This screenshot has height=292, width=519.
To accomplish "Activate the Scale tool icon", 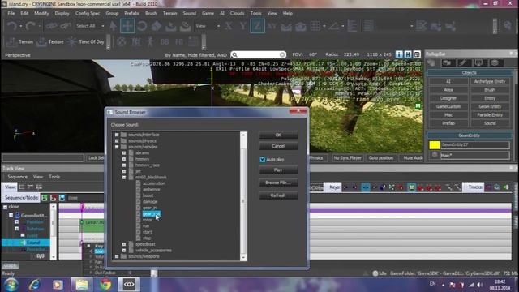I will [x=157, y=26].
